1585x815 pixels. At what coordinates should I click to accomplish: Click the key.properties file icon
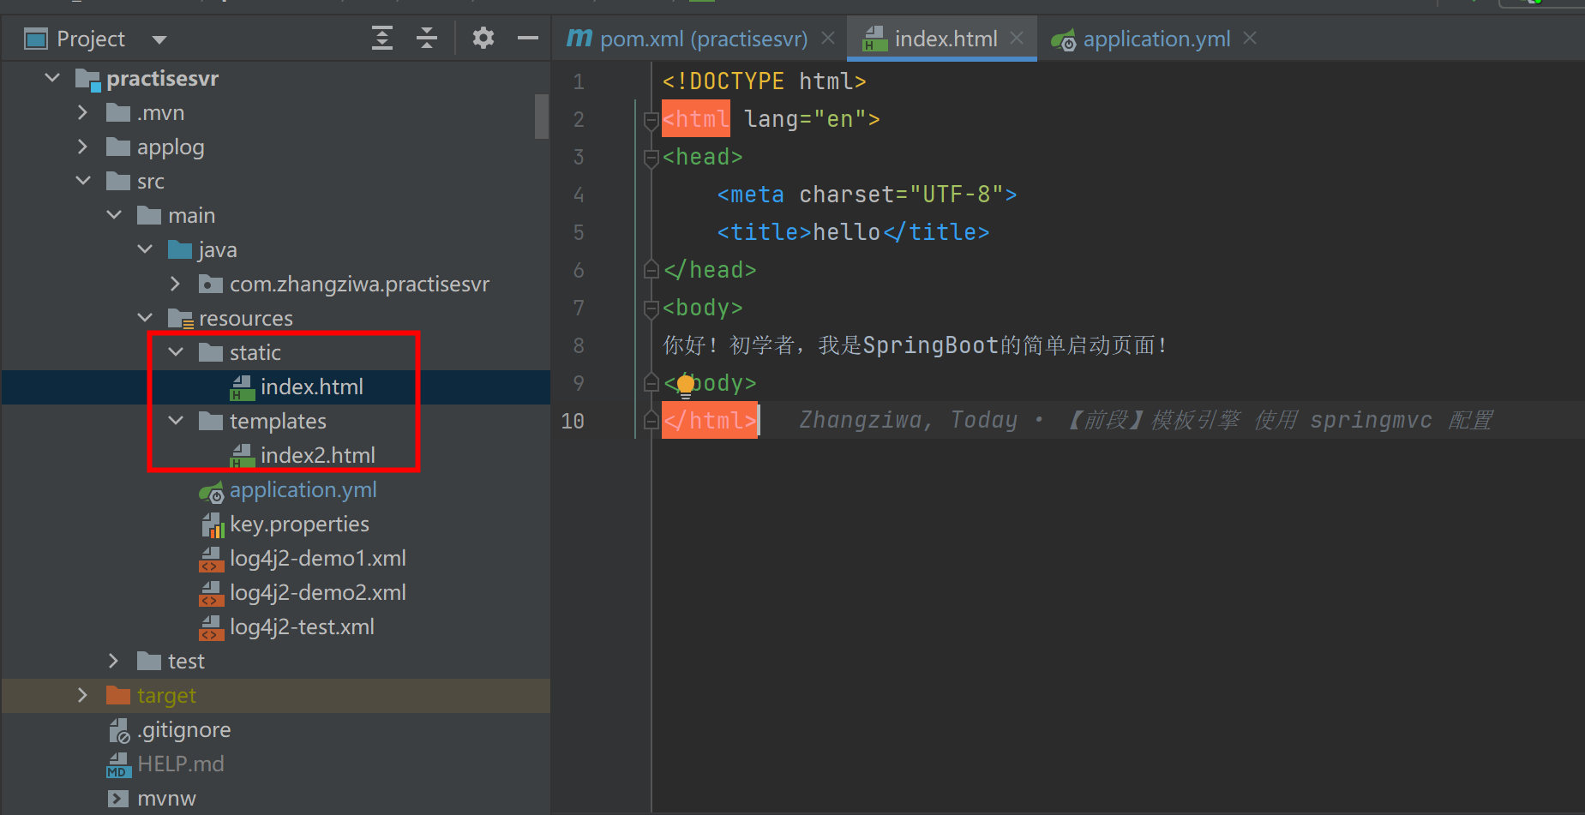213,524
